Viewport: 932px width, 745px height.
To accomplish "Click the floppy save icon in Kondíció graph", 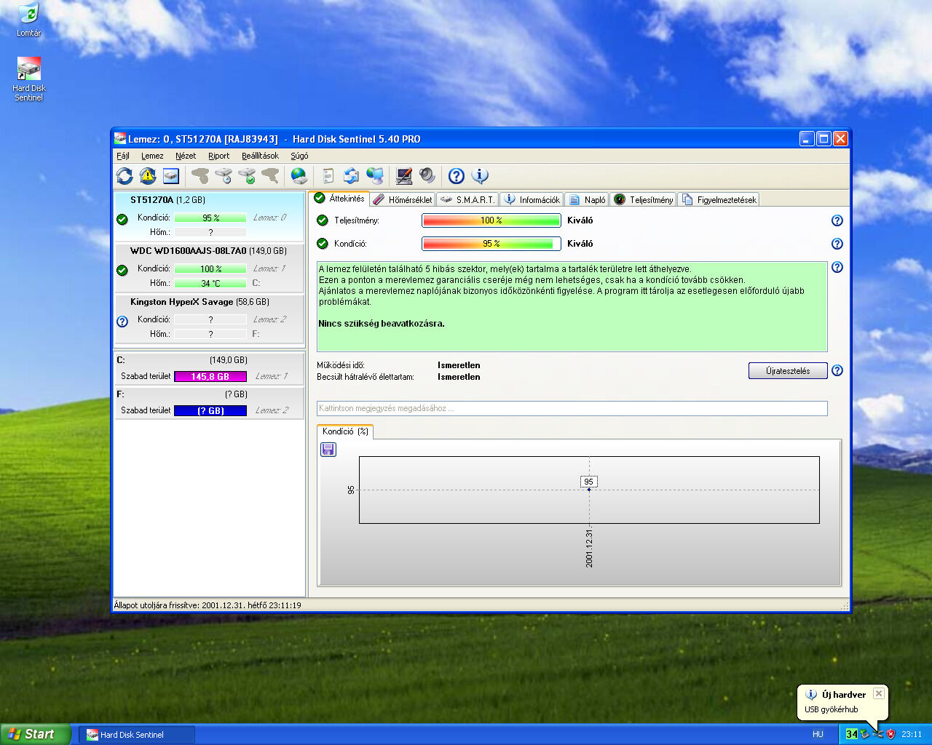I will [328, 450].
